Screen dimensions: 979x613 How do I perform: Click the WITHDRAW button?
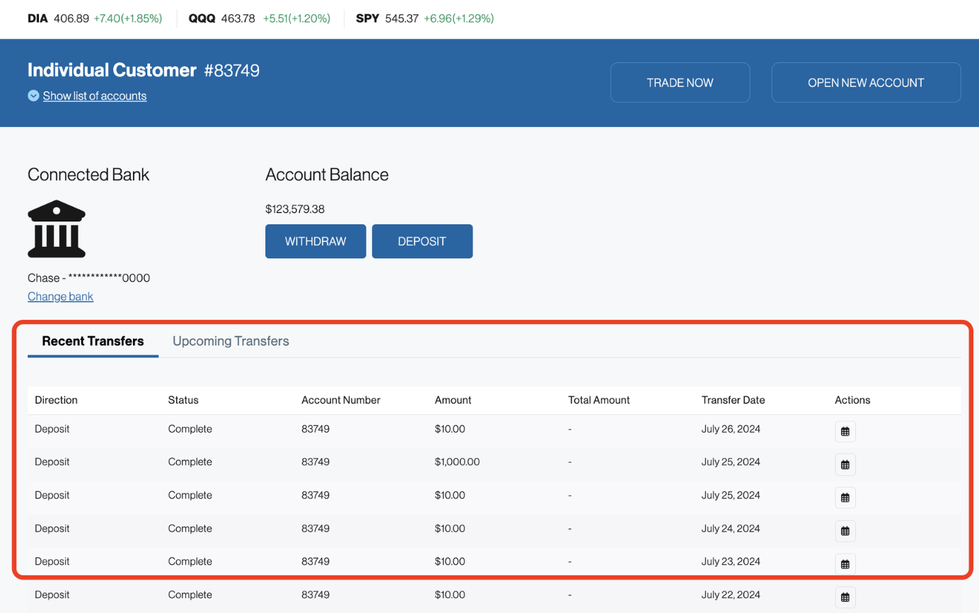click(315, 241)
